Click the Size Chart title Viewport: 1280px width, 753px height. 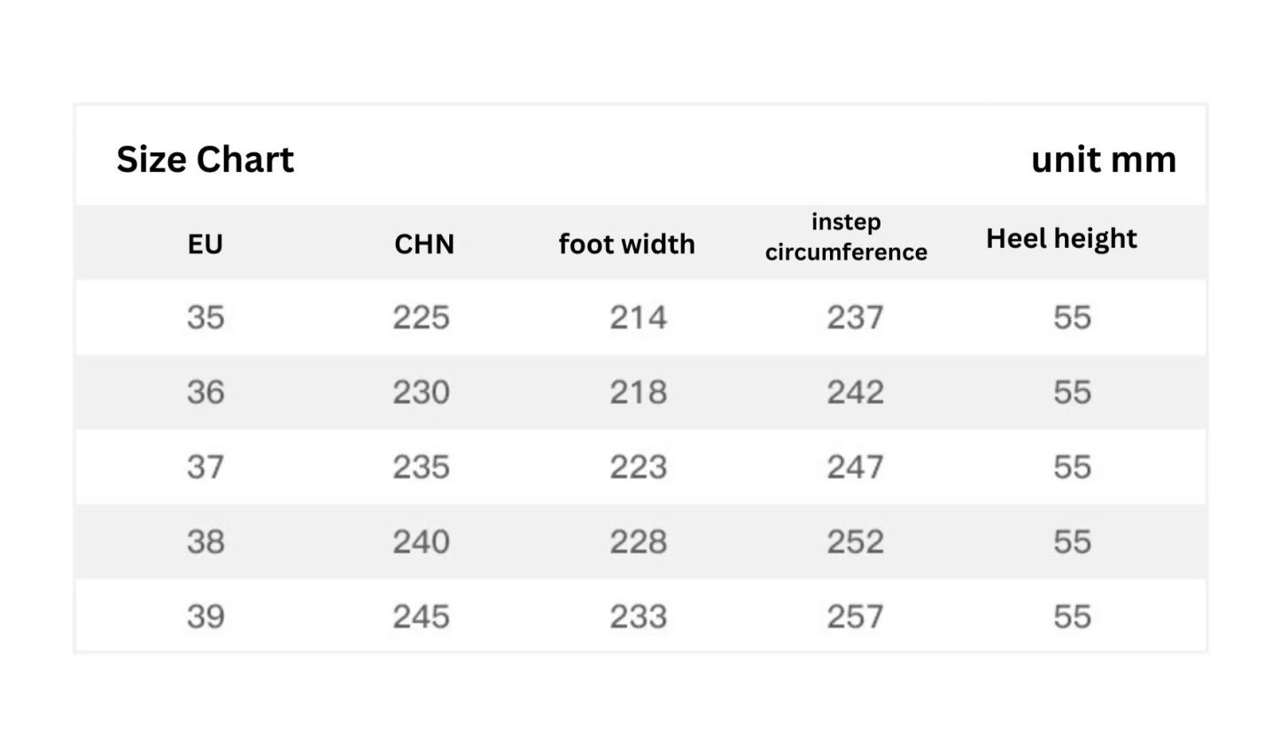205,159
